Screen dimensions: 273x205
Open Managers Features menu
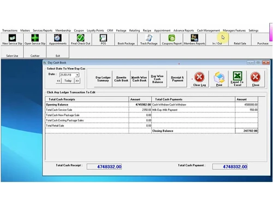[234, 31]
